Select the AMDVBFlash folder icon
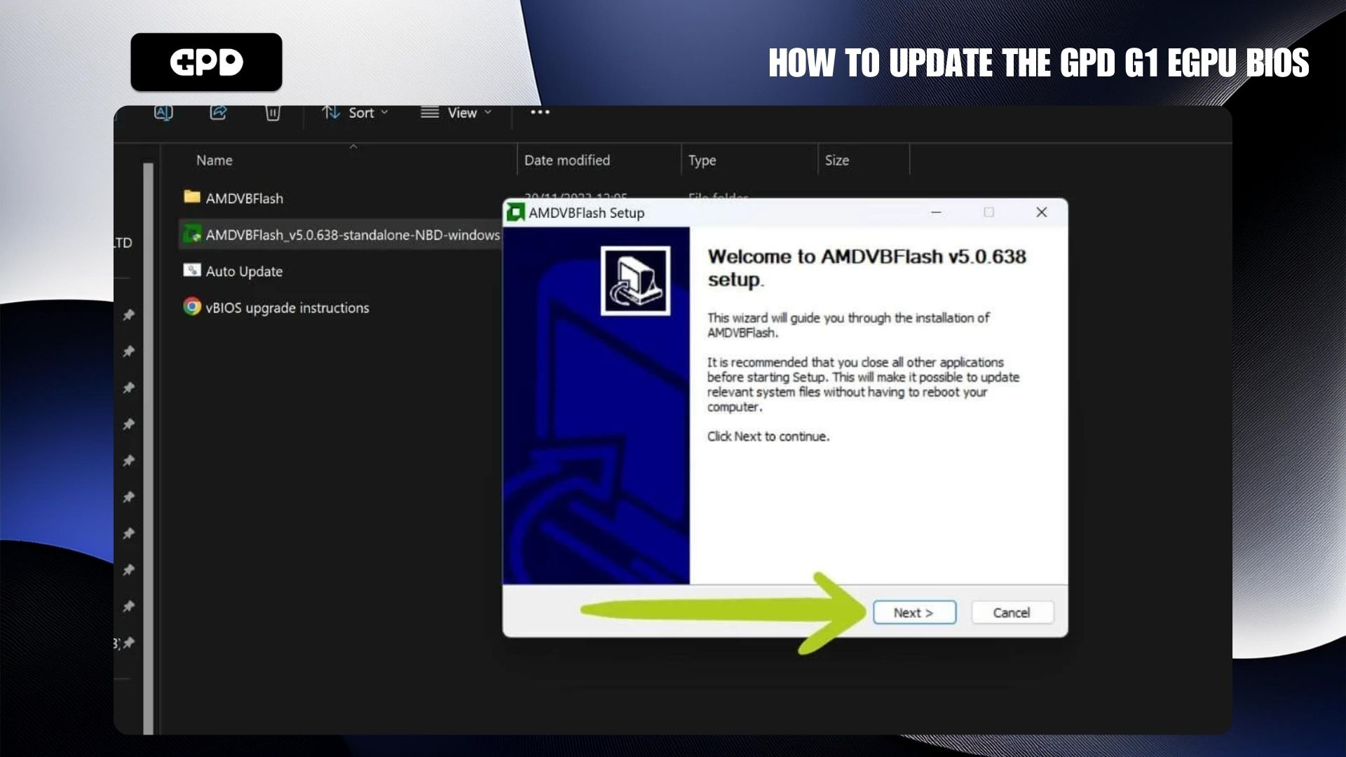Image resolution: width=1346 pixels, height=757 pixels. point(192,197)
